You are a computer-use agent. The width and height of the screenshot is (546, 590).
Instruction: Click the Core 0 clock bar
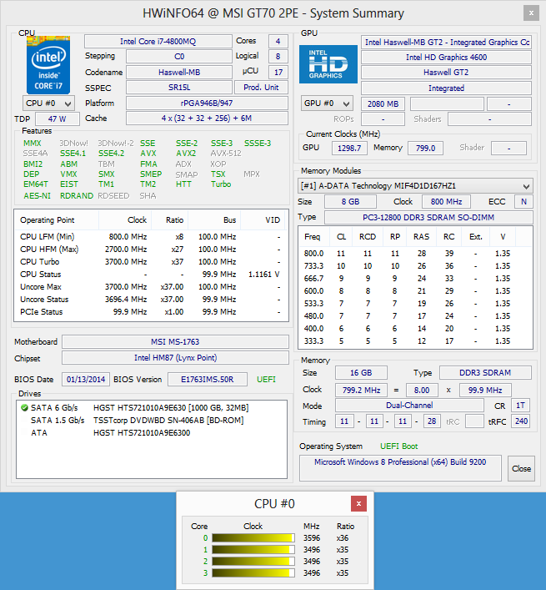[x=253, y=538]
